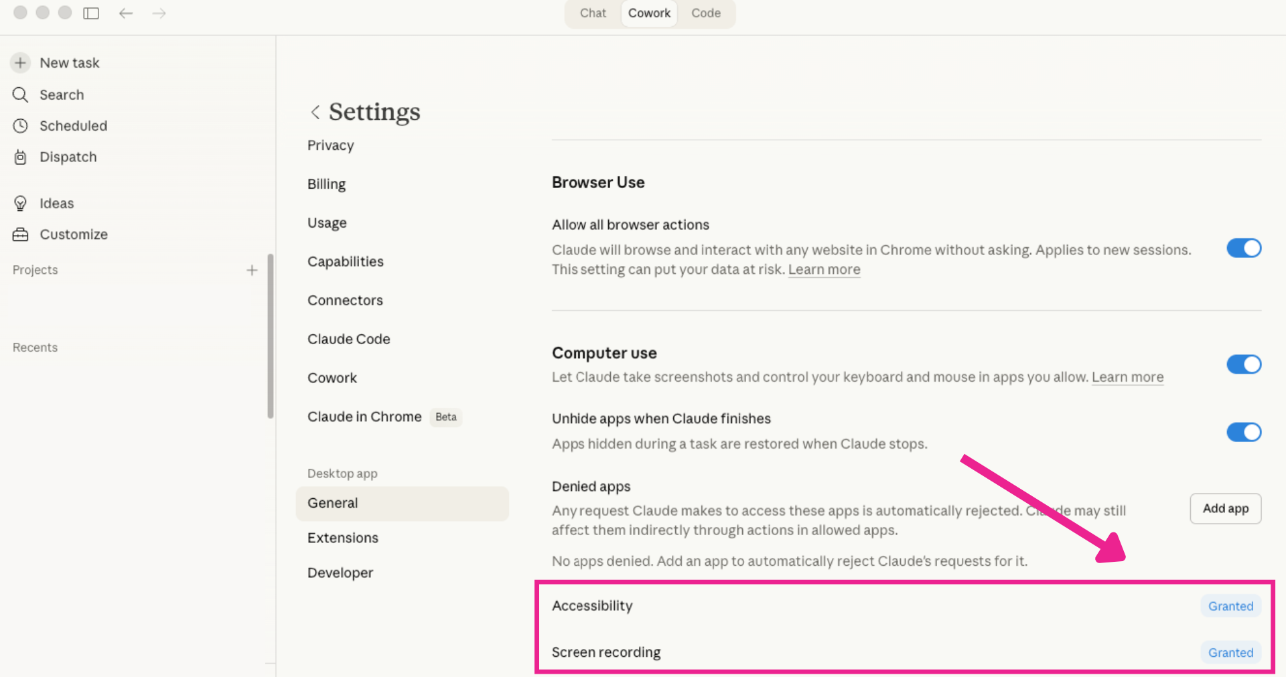Open Search via magnifier icon

tap(21, 95)
